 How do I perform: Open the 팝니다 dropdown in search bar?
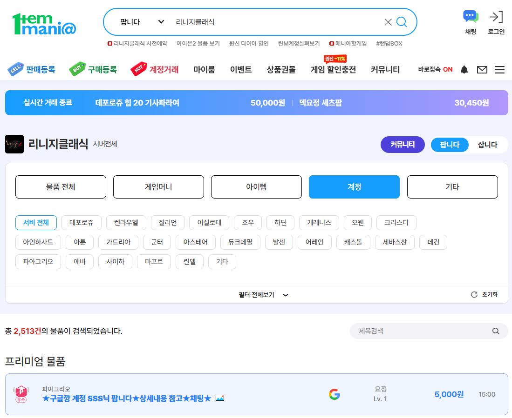[142, 22]
